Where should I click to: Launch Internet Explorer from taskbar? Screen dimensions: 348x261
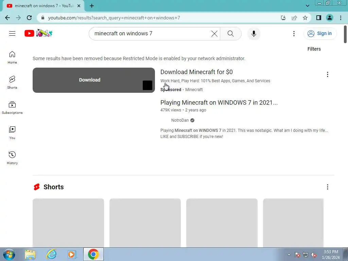click(x=51, y=254)
